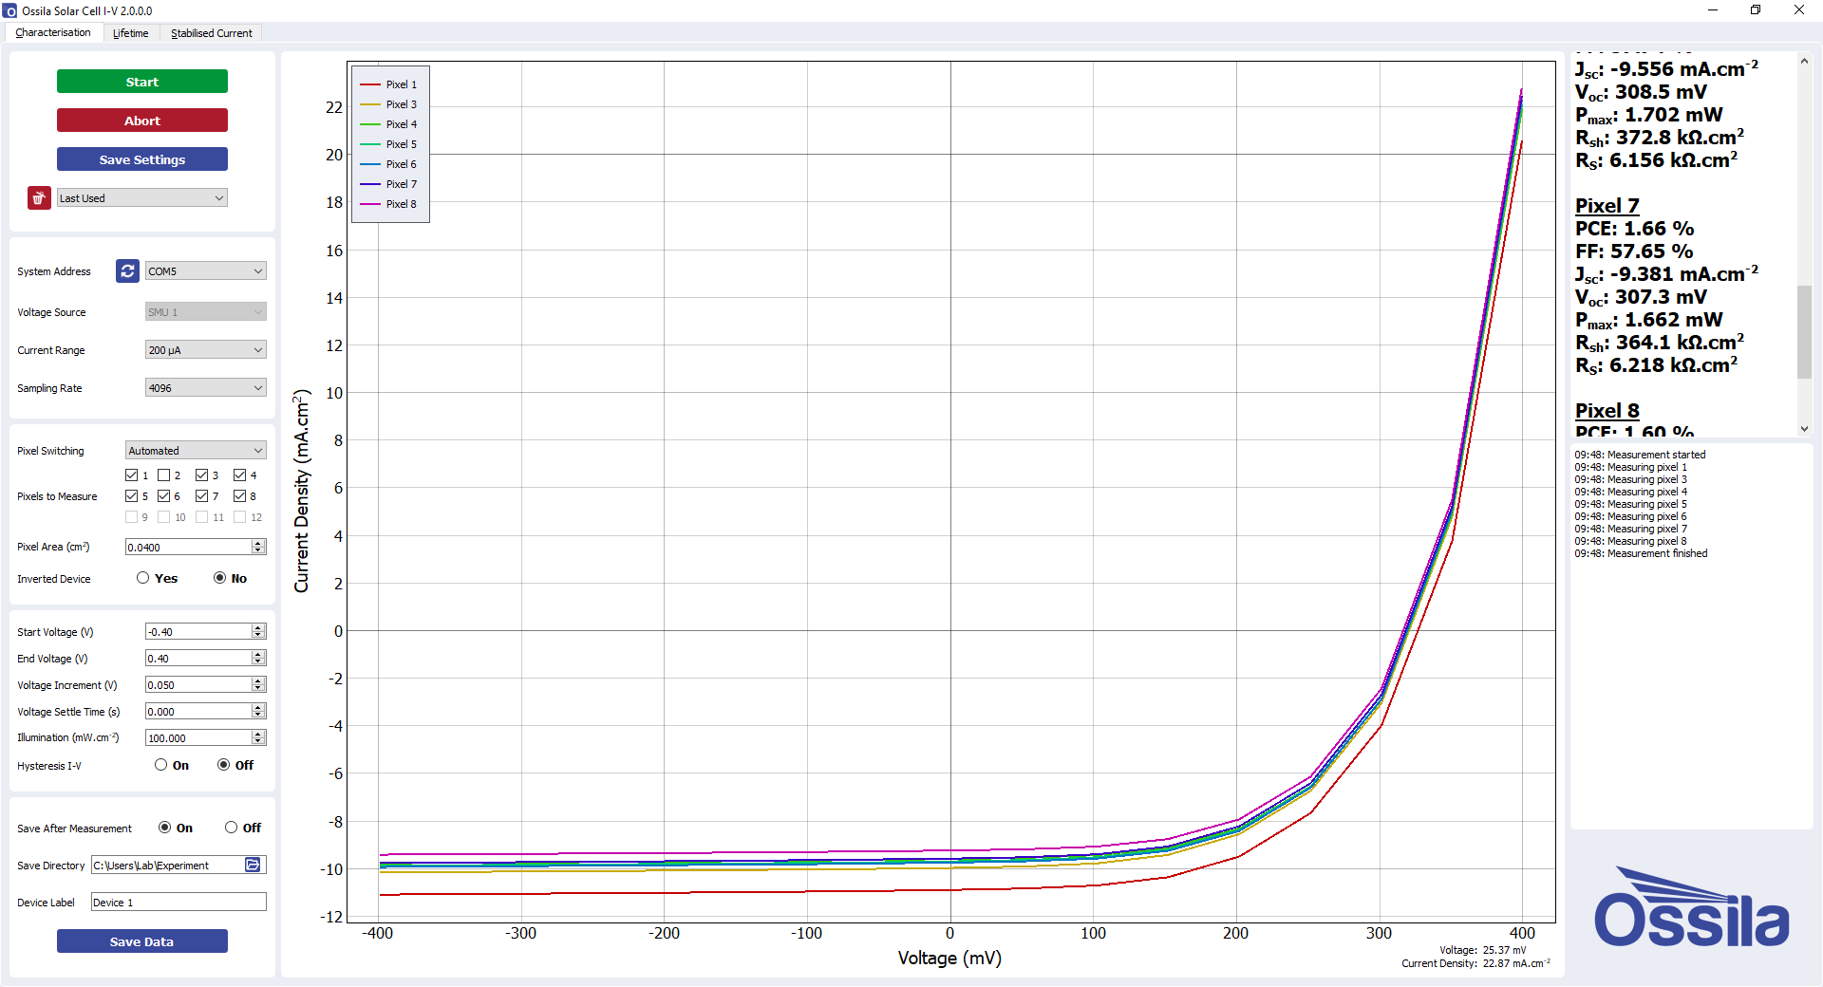Image resolution: width=1823 pixels, height=987 pixels.
Task: Click Pixel 8 magenta legend entry
Action: coord(389,204)
